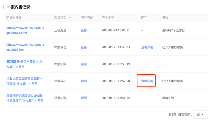Click the 操作 column header

tap(144, 17)
